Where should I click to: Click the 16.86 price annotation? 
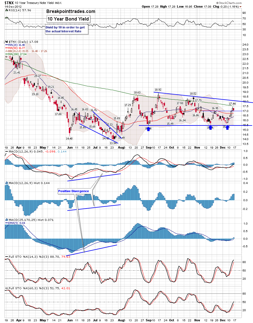[196, 115]
